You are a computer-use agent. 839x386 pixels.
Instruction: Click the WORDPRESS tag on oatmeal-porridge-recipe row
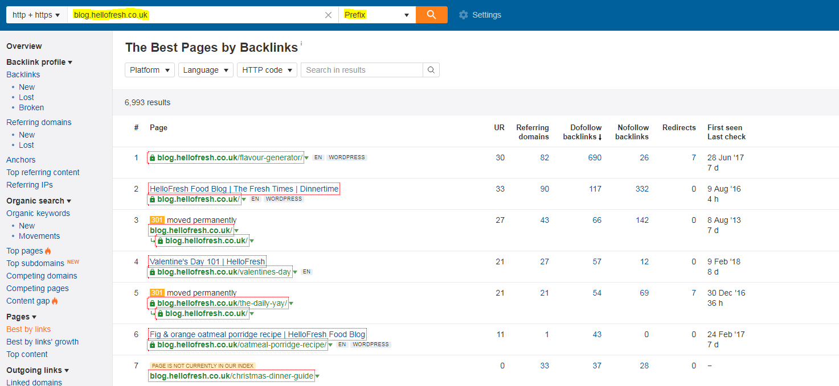371,345
